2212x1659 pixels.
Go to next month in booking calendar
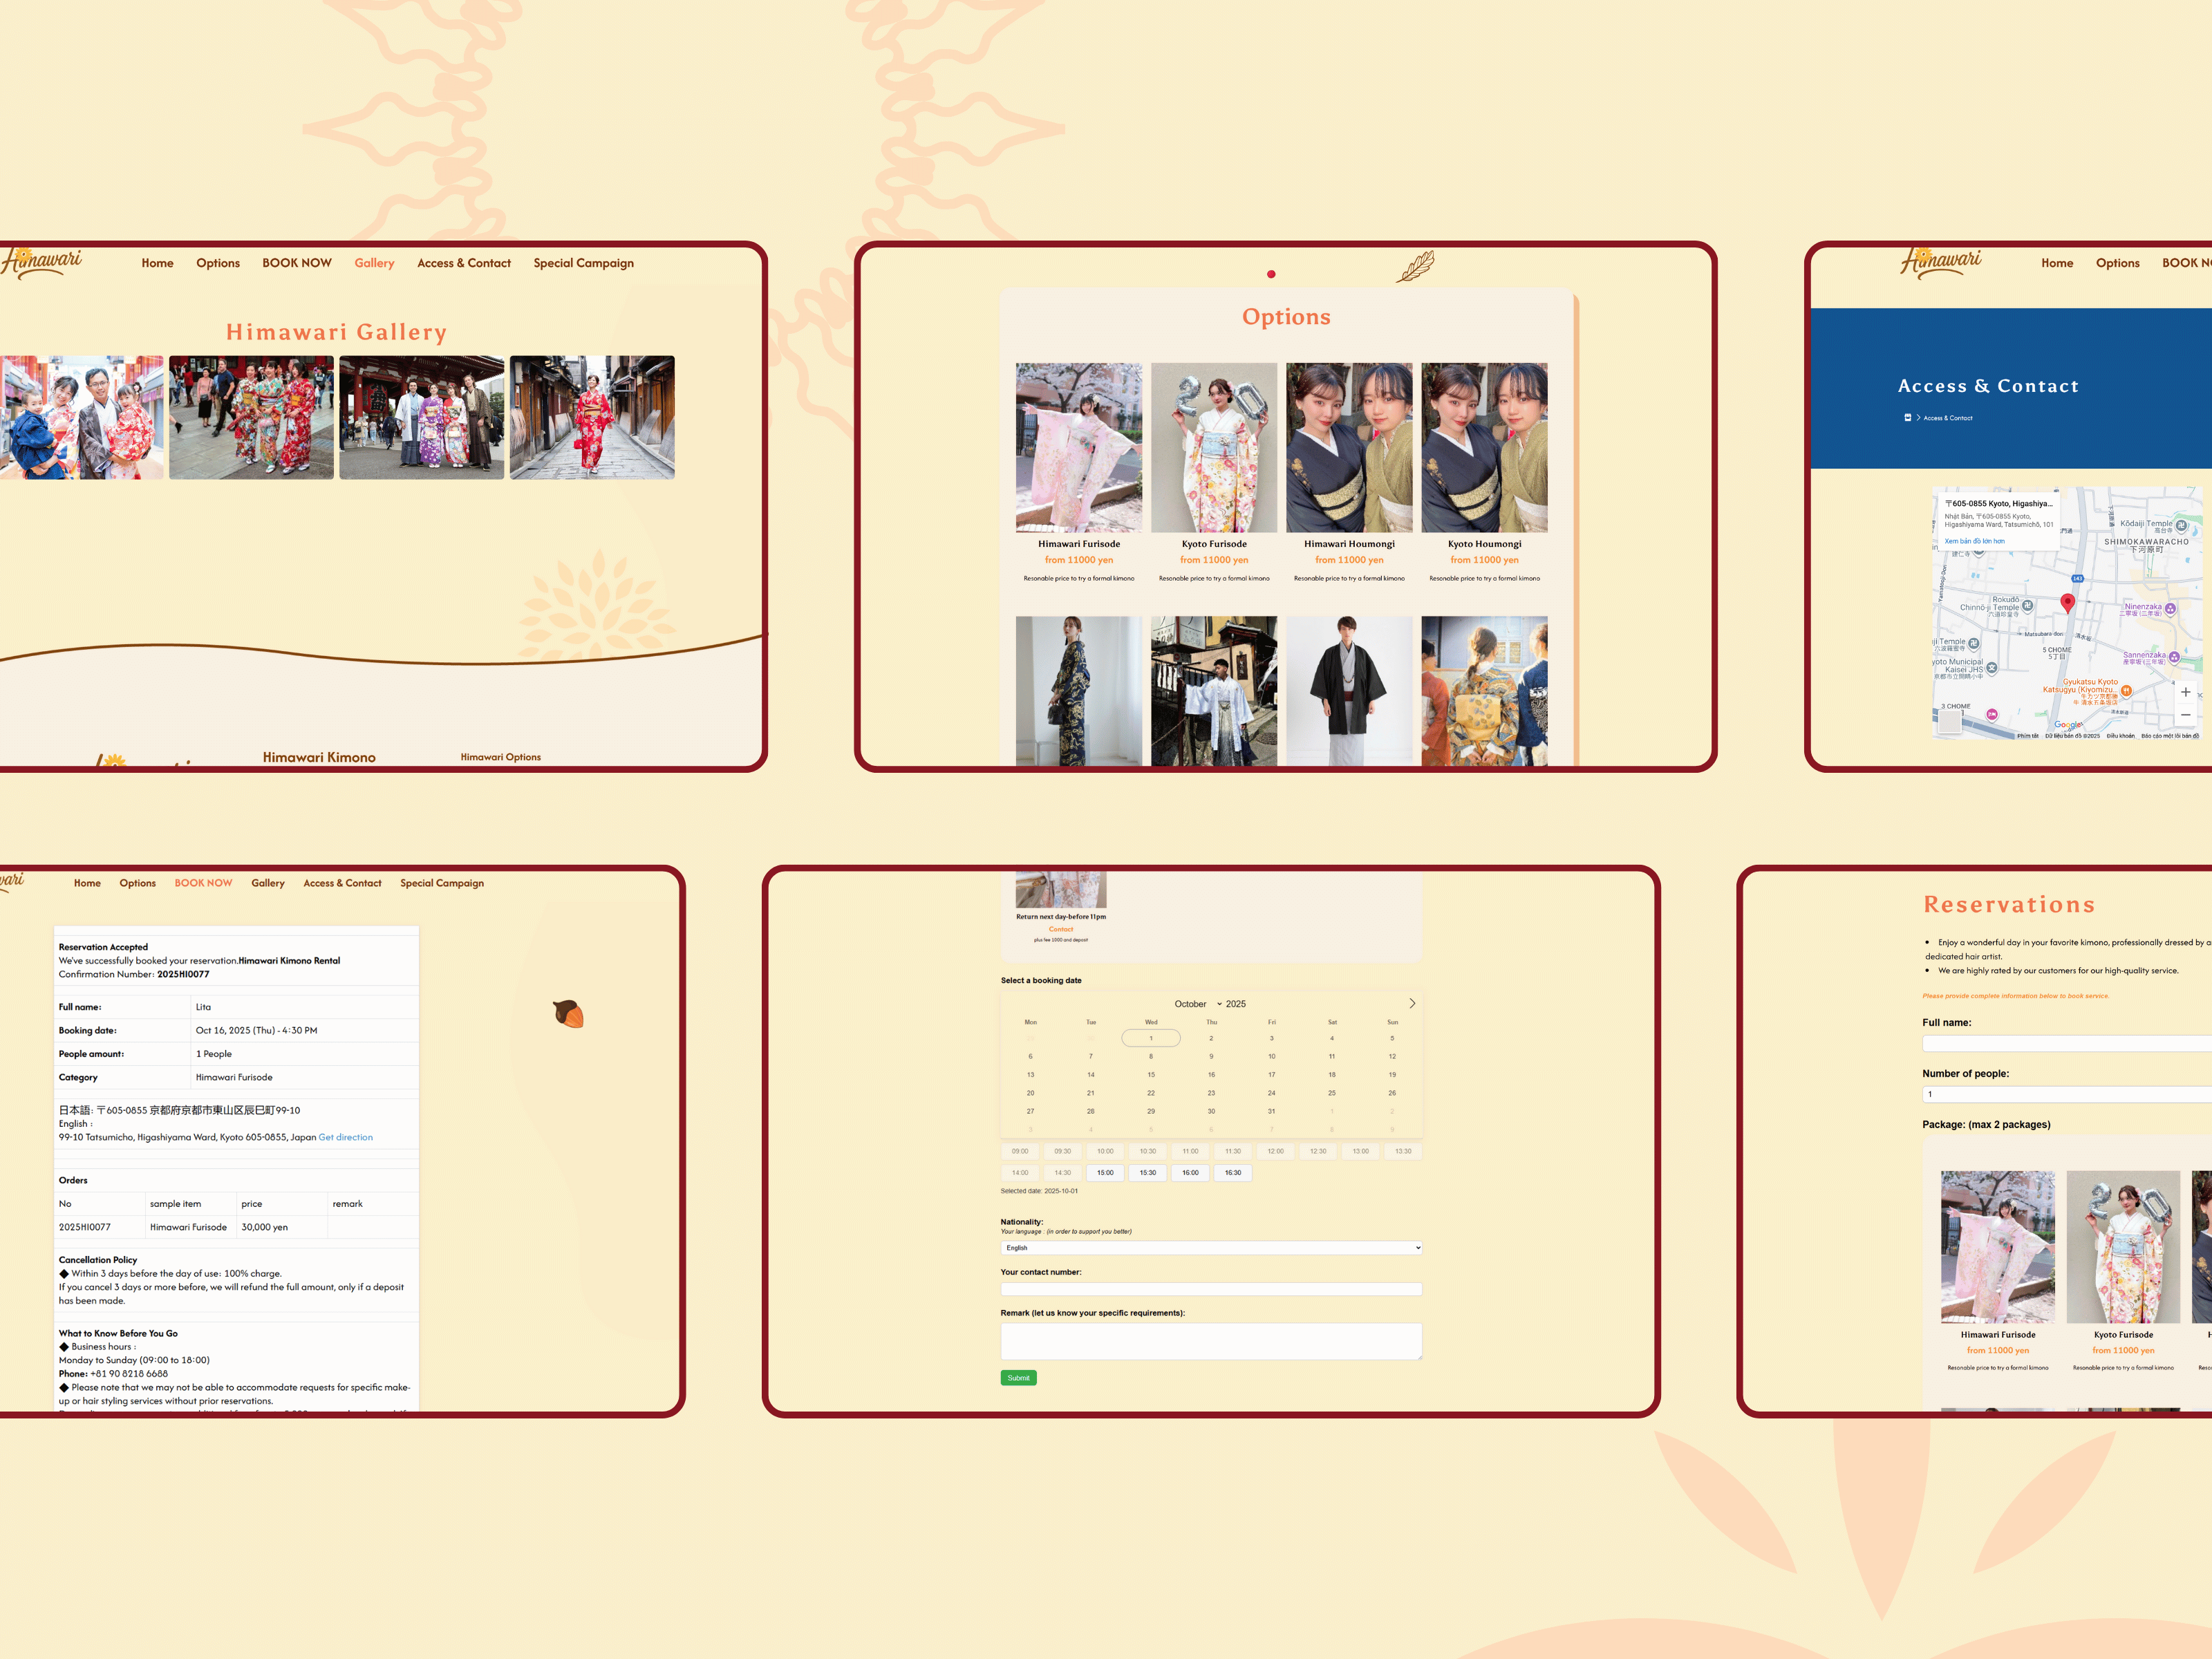[1412, 1003]
